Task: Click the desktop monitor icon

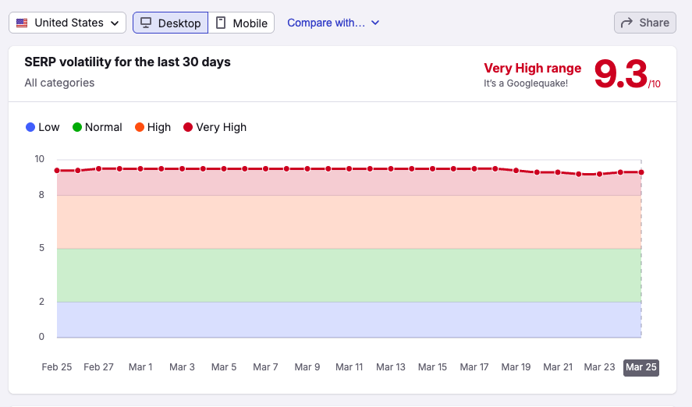Action: click(x=146, y=23)
